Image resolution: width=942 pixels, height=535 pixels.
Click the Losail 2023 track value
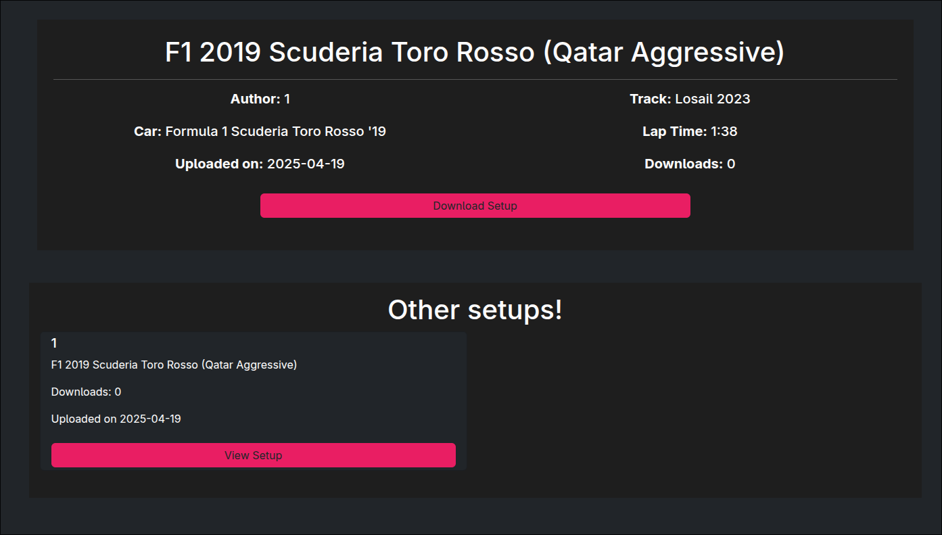click(713, 99)
